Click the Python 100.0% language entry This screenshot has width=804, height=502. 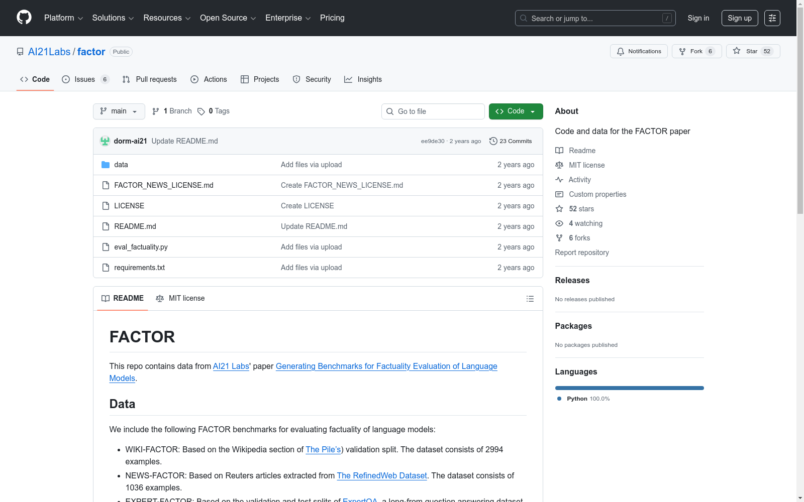[583, 399]
